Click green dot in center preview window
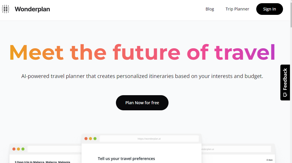292x163 pixels. click(95, 139)
